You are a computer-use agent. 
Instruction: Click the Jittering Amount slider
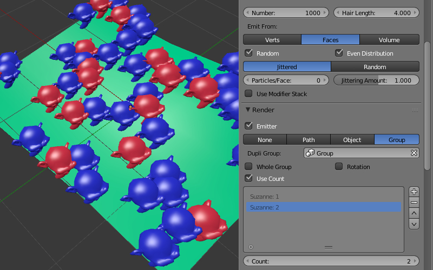(376, 80)
